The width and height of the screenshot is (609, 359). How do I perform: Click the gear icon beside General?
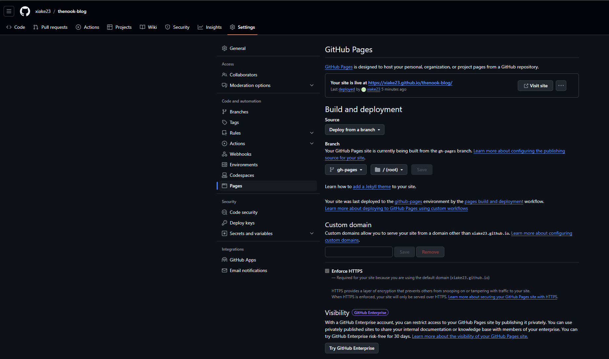click(224, 48)
